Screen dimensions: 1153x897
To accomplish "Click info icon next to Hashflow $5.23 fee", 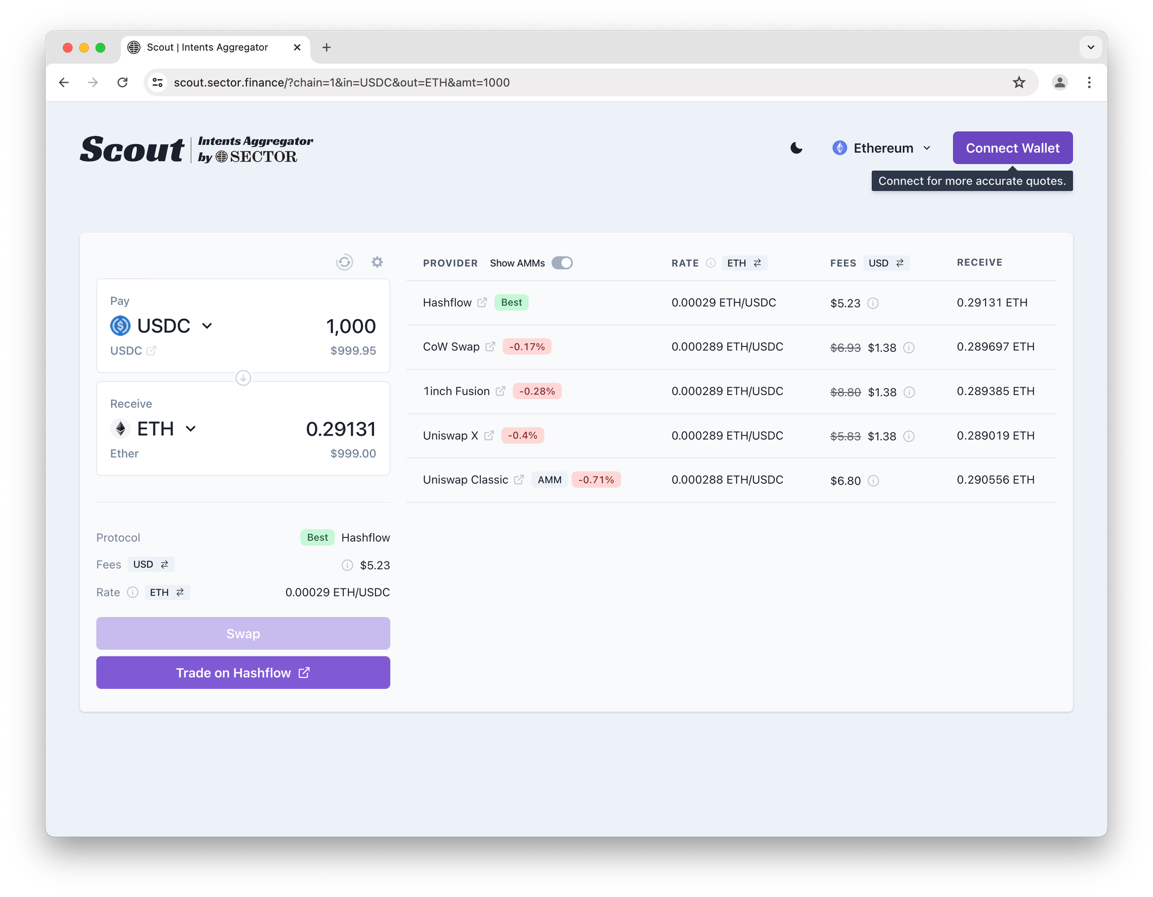I will [873, 303].
